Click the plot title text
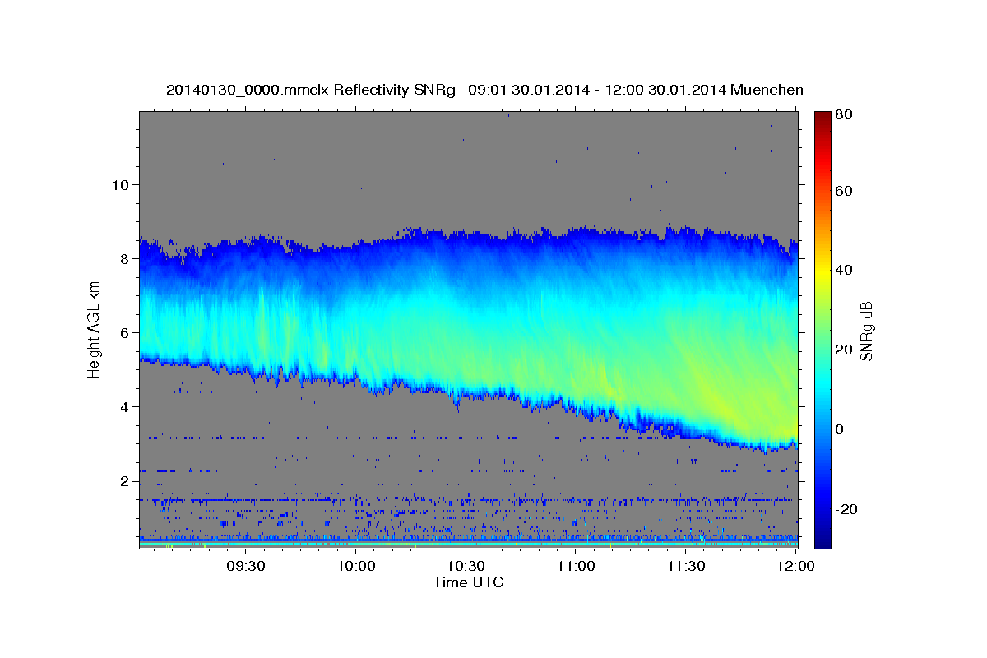 tap(484, 90)
